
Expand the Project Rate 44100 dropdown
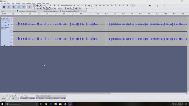pos(6,98)
